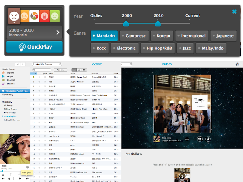This screenshot has width=243, height=182.
Task: Toggle the Electronic genre
Action: 125,48
